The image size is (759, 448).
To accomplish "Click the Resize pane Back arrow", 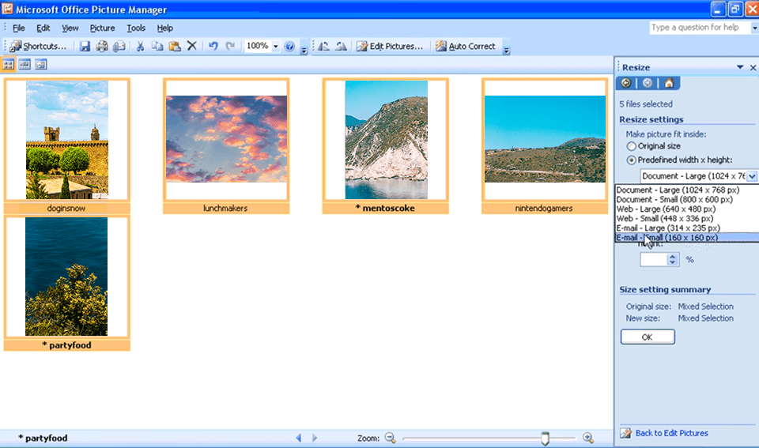I will click(626, 83).
